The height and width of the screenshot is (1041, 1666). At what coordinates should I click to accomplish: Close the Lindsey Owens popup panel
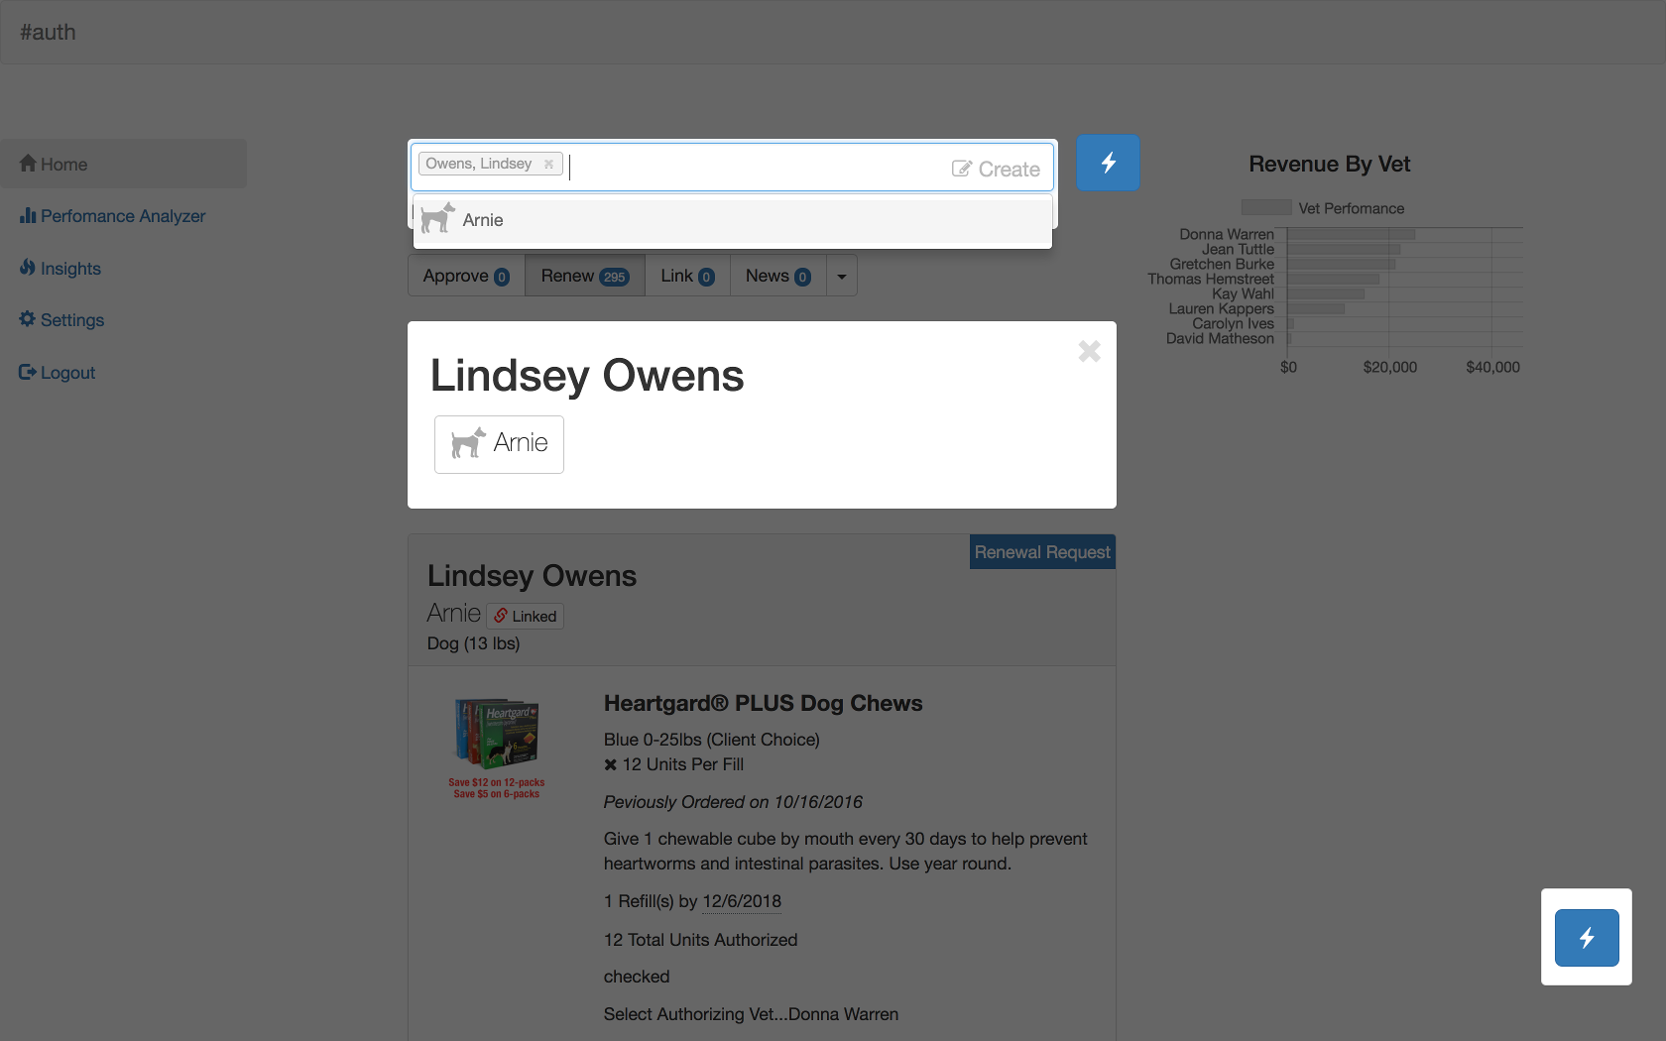[x=1089, y=351]
